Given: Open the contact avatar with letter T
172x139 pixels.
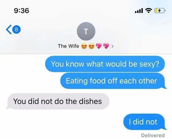Looking at the screenshot, I should point(86,31).
